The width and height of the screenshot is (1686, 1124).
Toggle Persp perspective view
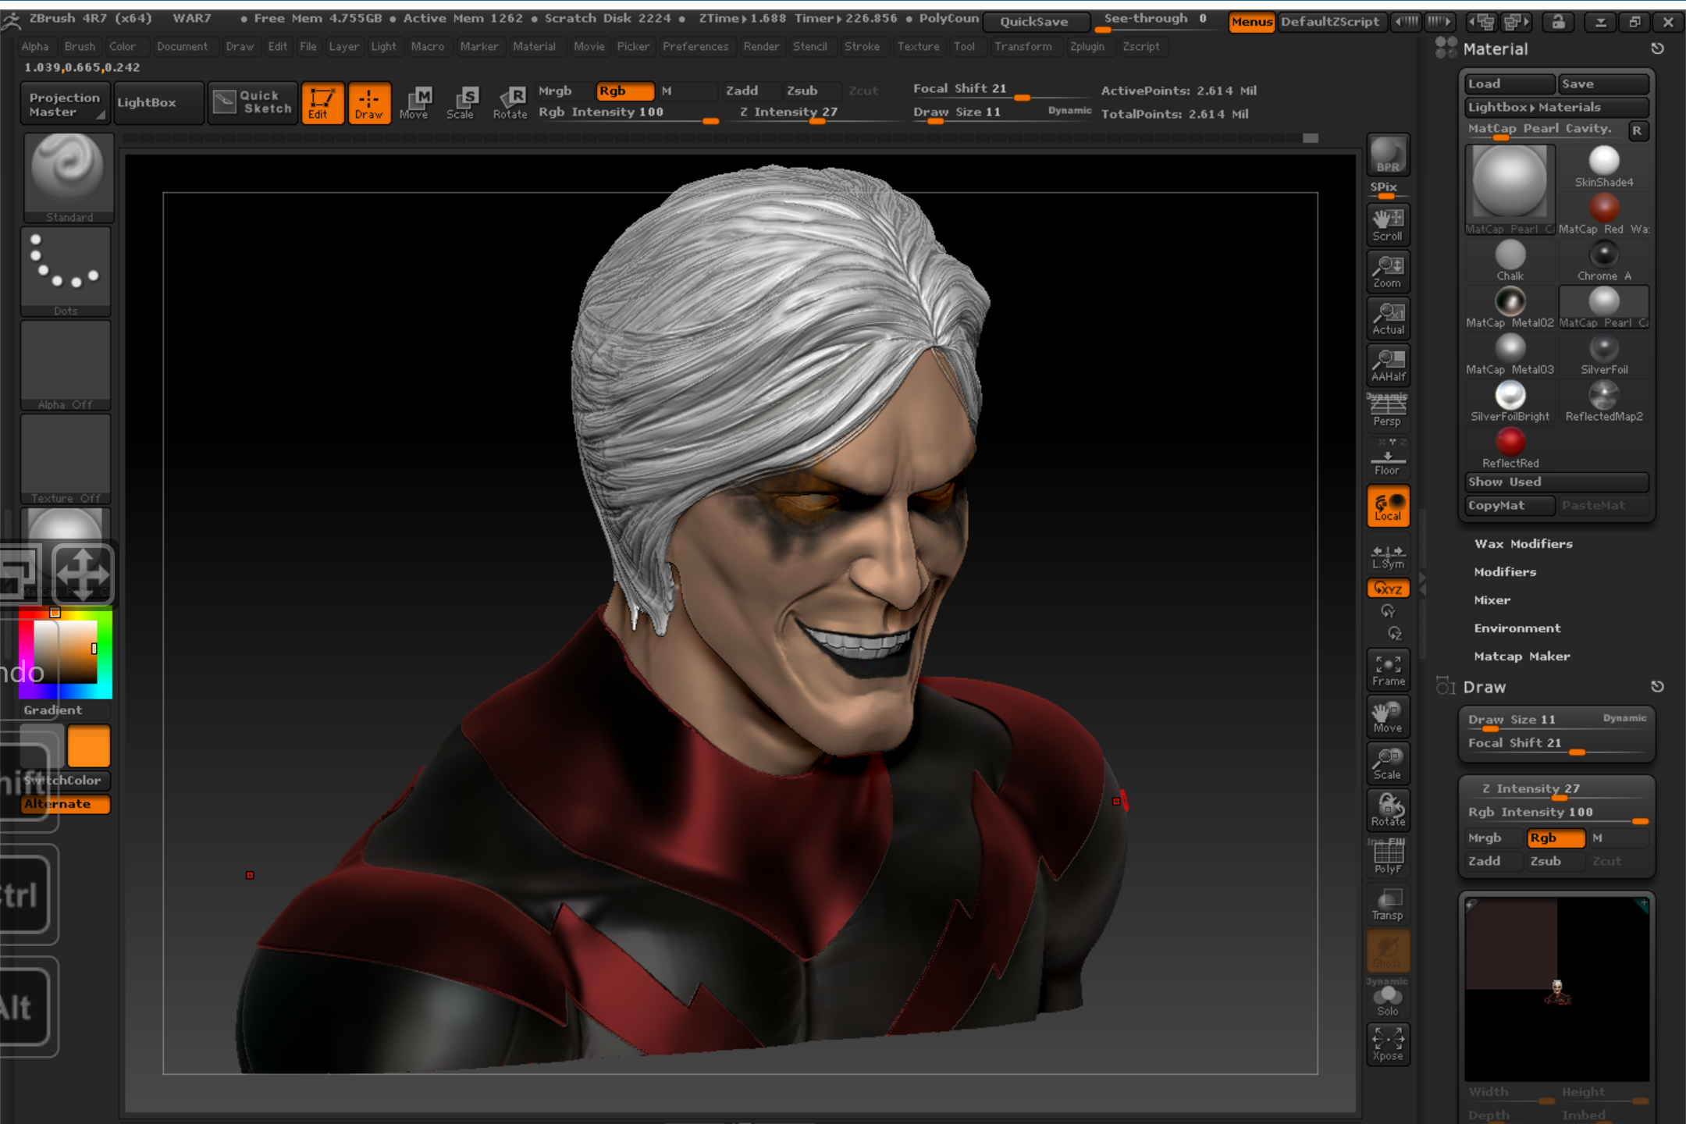click(x=1388, y=411)
